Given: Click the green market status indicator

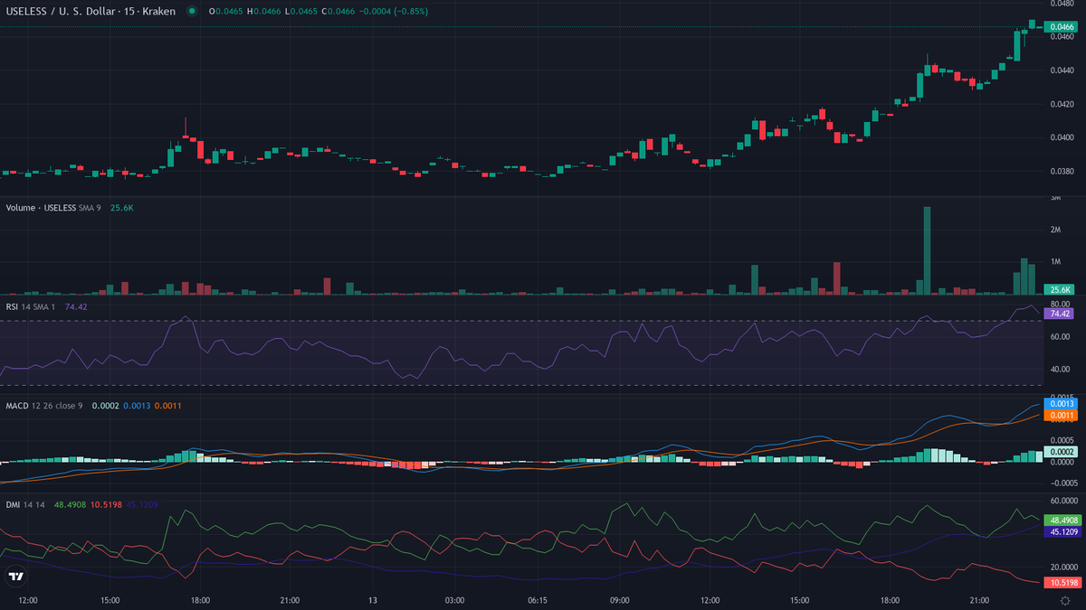Looking at the screenshot, I should point(191,11).
